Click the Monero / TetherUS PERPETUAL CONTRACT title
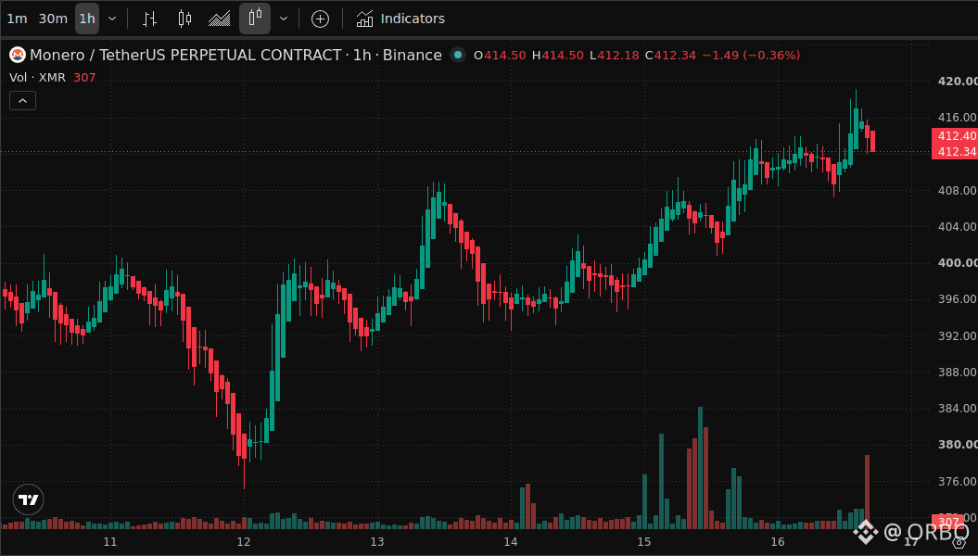978x556 pixels. pos(186,55)
